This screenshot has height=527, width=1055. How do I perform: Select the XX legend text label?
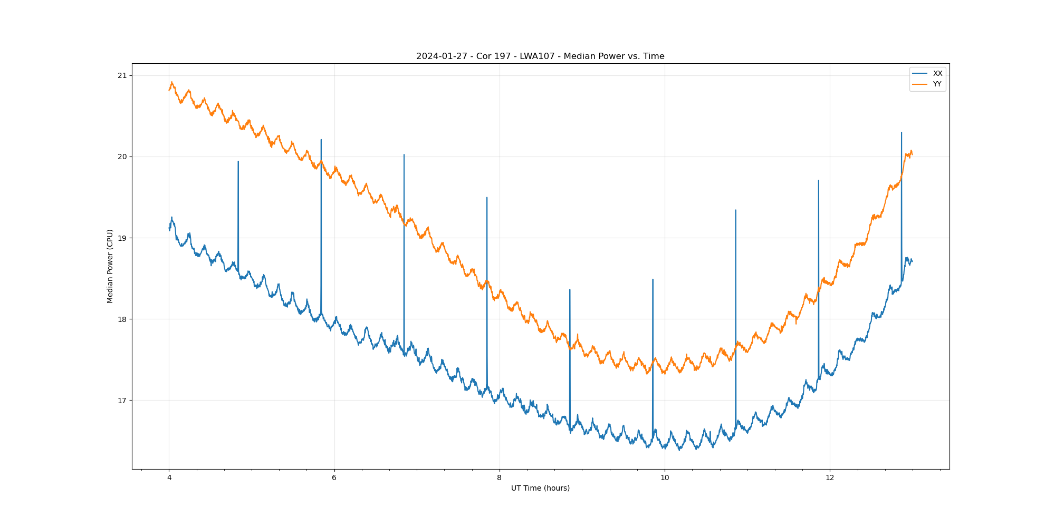(937, 73)
